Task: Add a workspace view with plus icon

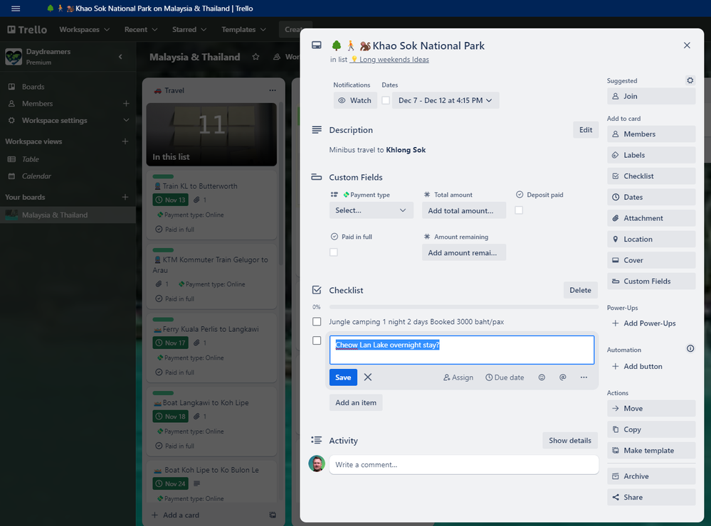Action: coord(125,141)
